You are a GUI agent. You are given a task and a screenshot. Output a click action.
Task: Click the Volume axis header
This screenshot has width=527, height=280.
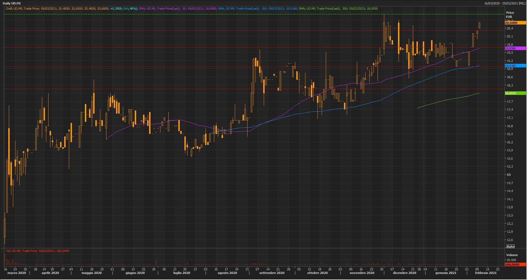pos(512,255)
